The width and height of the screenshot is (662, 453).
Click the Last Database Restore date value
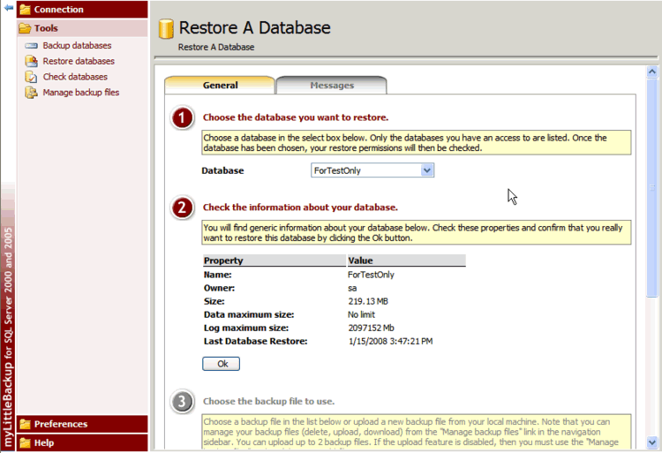pos(390,342)
